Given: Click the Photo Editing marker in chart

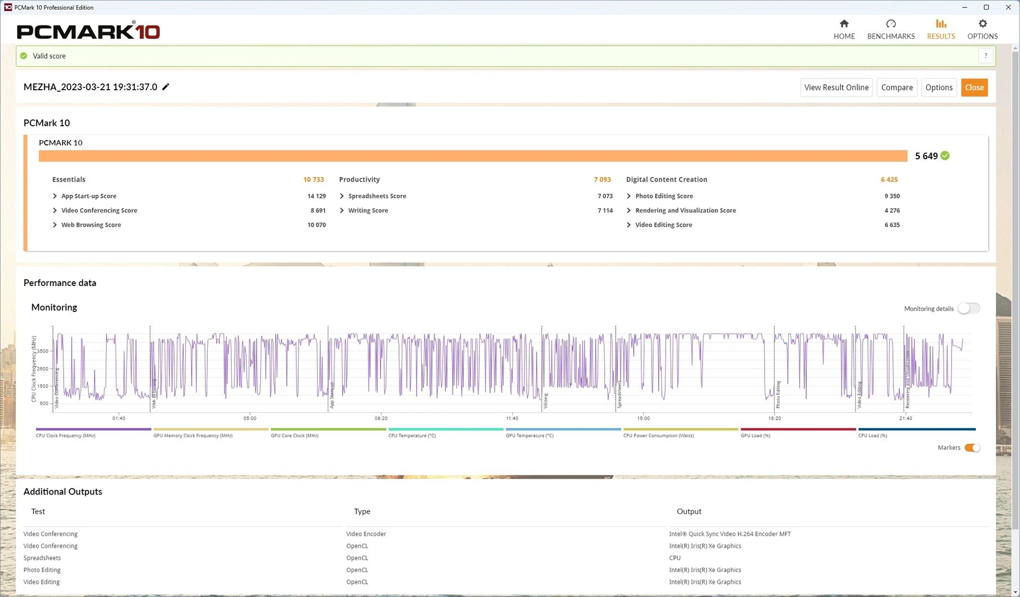Looking at the screenshot, I should (778, 394).
